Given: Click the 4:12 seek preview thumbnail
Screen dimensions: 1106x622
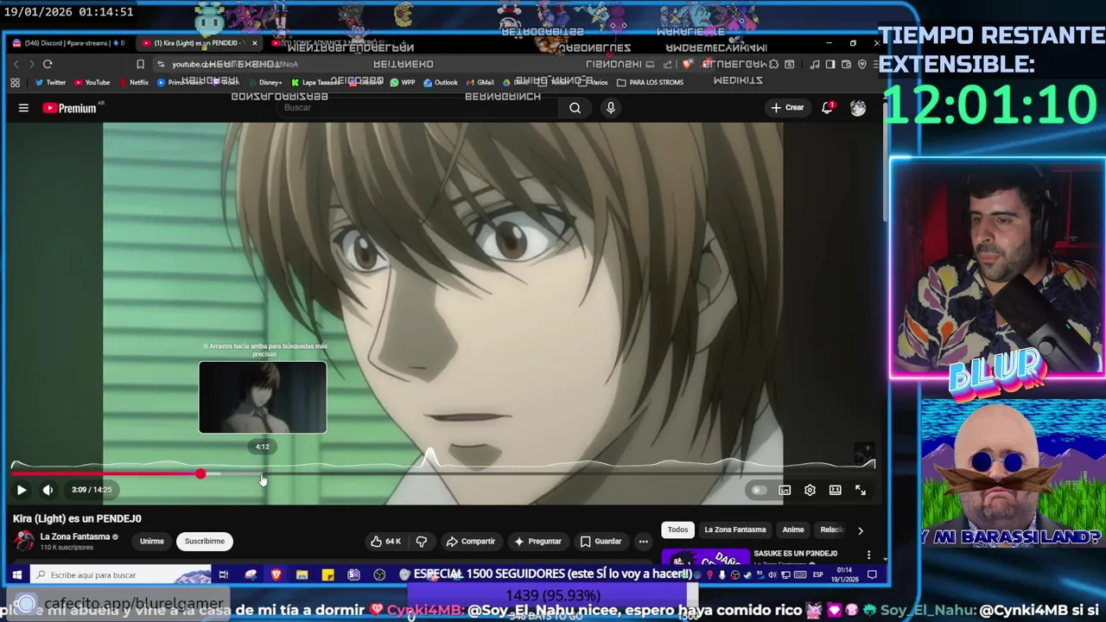Looking at the screenshot, I should [x=263, y=397].
